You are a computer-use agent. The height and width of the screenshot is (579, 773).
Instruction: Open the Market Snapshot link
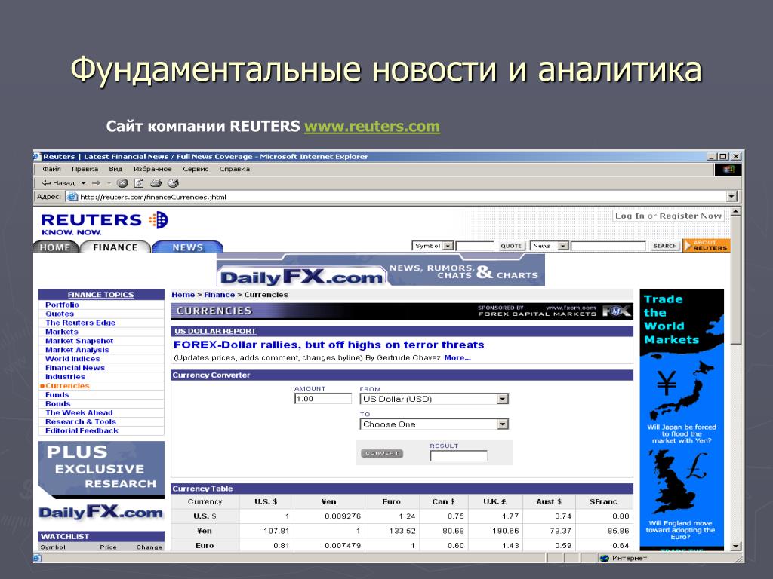79,341
